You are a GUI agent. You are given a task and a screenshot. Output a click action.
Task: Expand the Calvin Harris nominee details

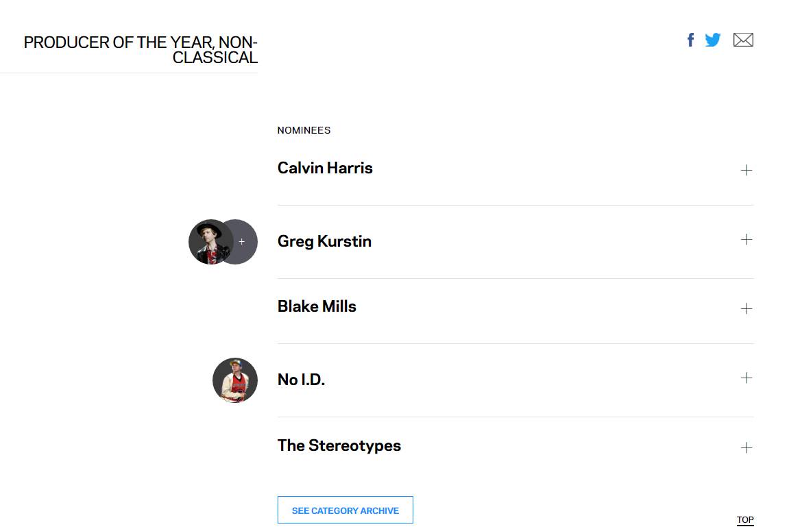pyautogui.click(x=746, y=170)
